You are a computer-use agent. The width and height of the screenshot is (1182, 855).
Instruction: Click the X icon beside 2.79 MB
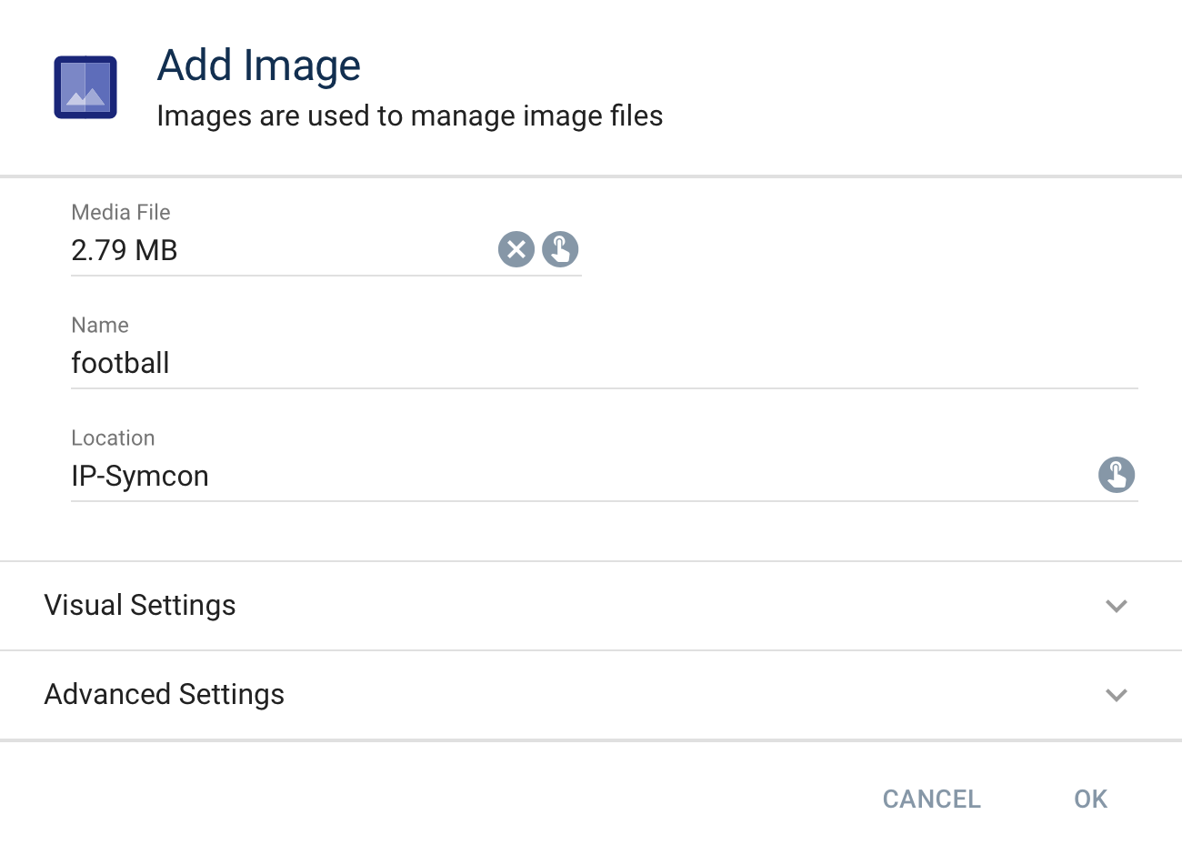coord(516,249)
